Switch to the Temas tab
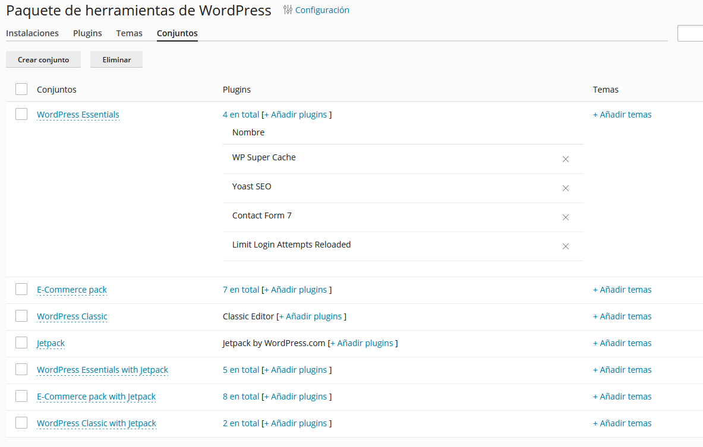The image size is (703, 447). [129, 33]
